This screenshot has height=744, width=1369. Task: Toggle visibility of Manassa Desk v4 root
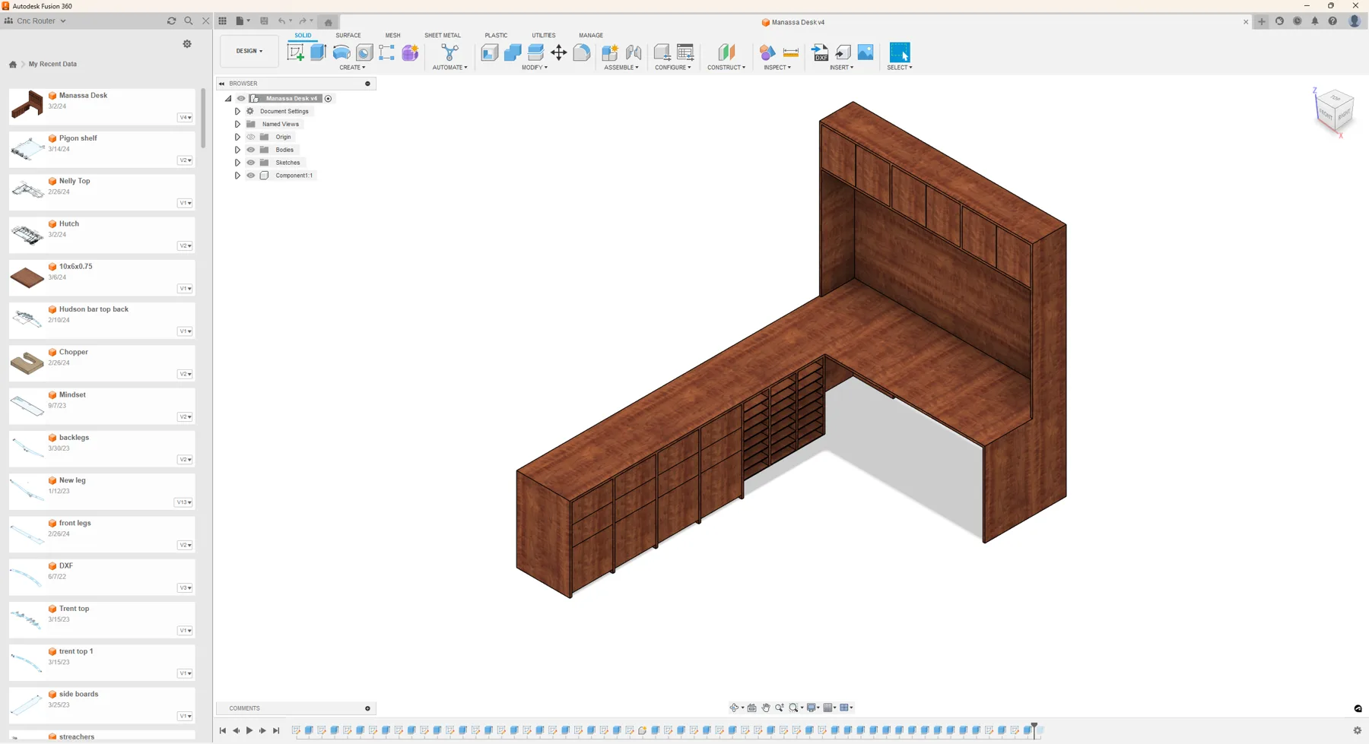tap(241, 99)
